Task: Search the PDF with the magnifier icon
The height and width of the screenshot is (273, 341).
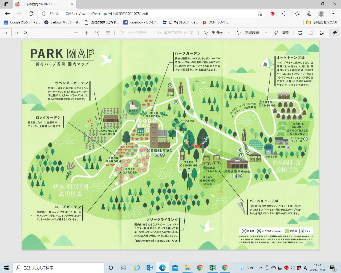Action: click(26, 33)
